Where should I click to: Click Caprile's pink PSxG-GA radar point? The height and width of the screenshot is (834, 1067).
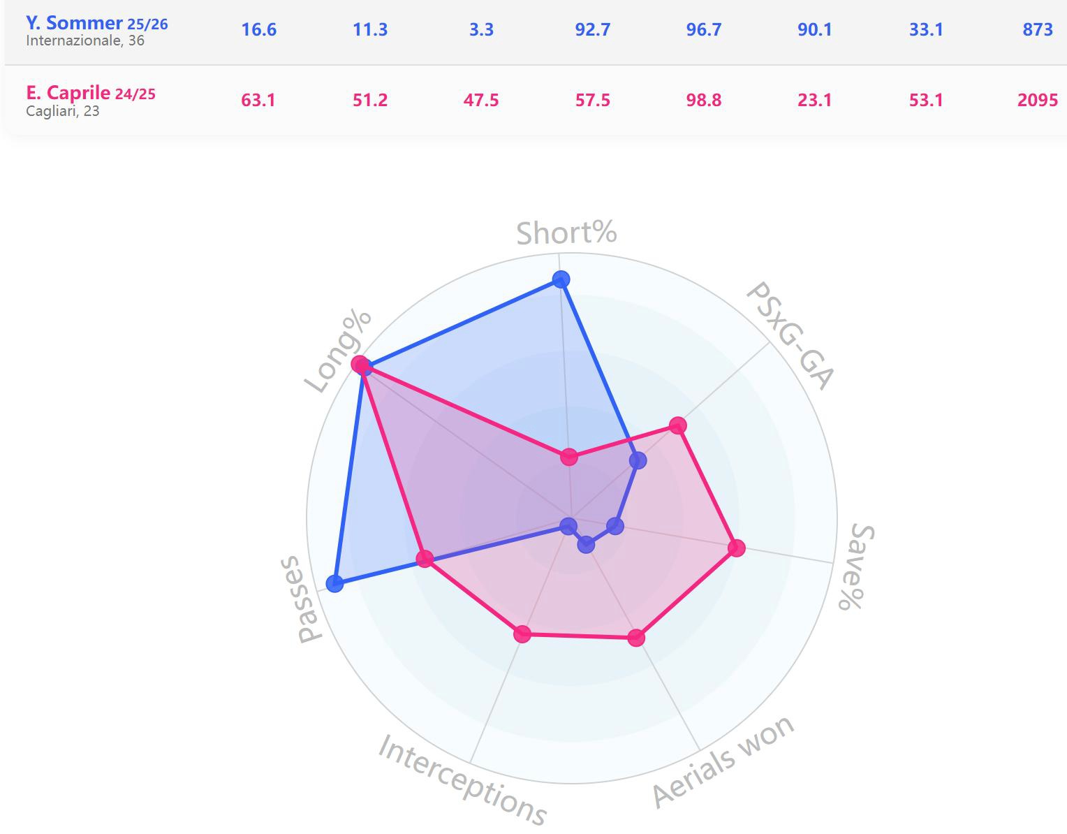(x=677, y=425)
